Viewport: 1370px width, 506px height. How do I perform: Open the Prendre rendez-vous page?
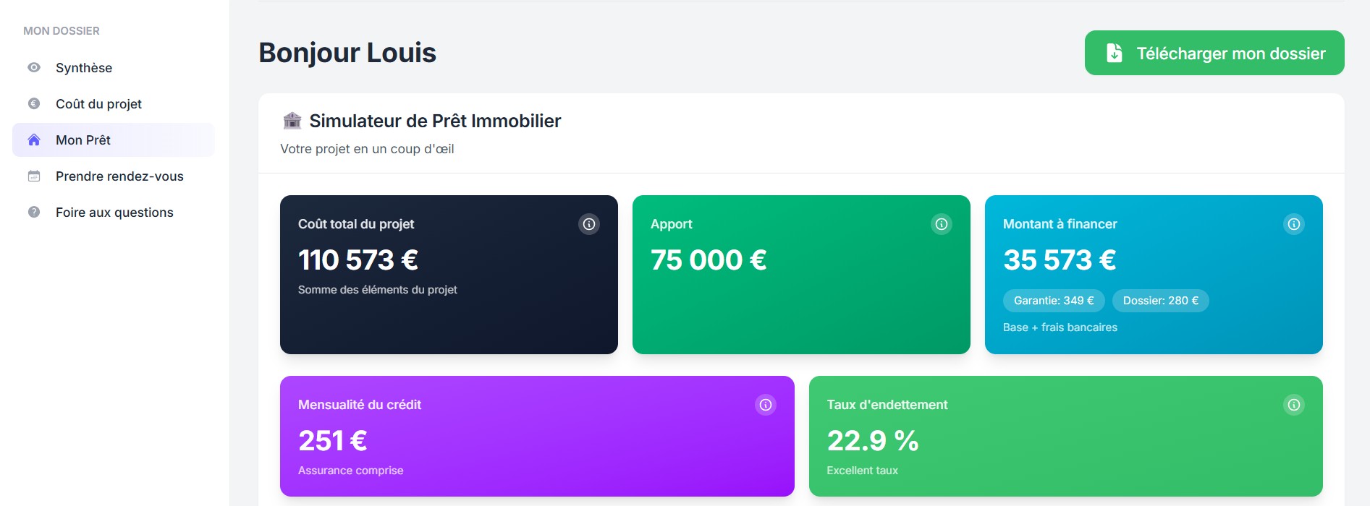[119, 176]
